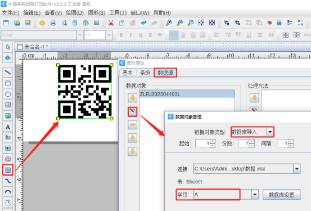Cut selection with scissors icon
311x211 pixels.
click(111, 23)
